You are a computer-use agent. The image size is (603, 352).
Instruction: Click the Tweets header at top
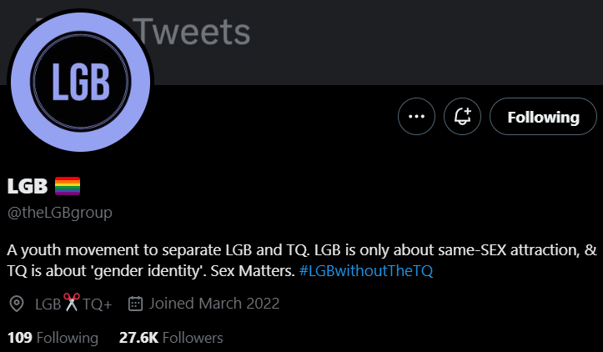tap(193, 32)
